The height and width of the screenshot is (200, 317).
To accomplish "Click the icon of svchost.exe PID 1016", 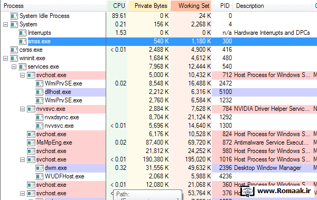I will (x=31, y=160).
